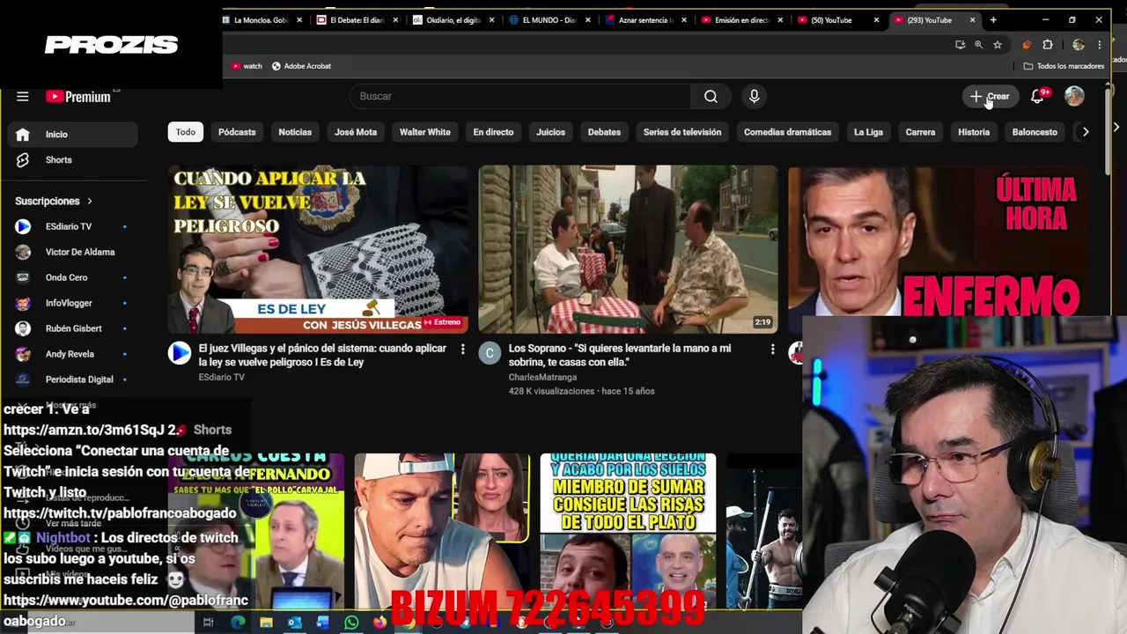Viewport: 1127px width, 634px height.
Task: Select the En directo filter chip
Action: click(493, 132)
